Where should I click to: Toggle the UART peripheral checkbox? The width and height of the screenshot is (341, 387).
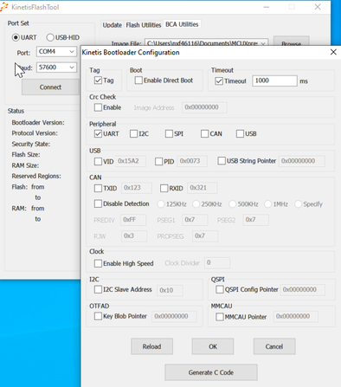[98, 133]
